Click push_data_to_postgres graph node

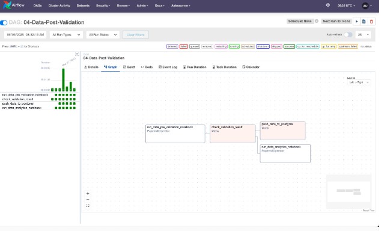pos(282,131)
